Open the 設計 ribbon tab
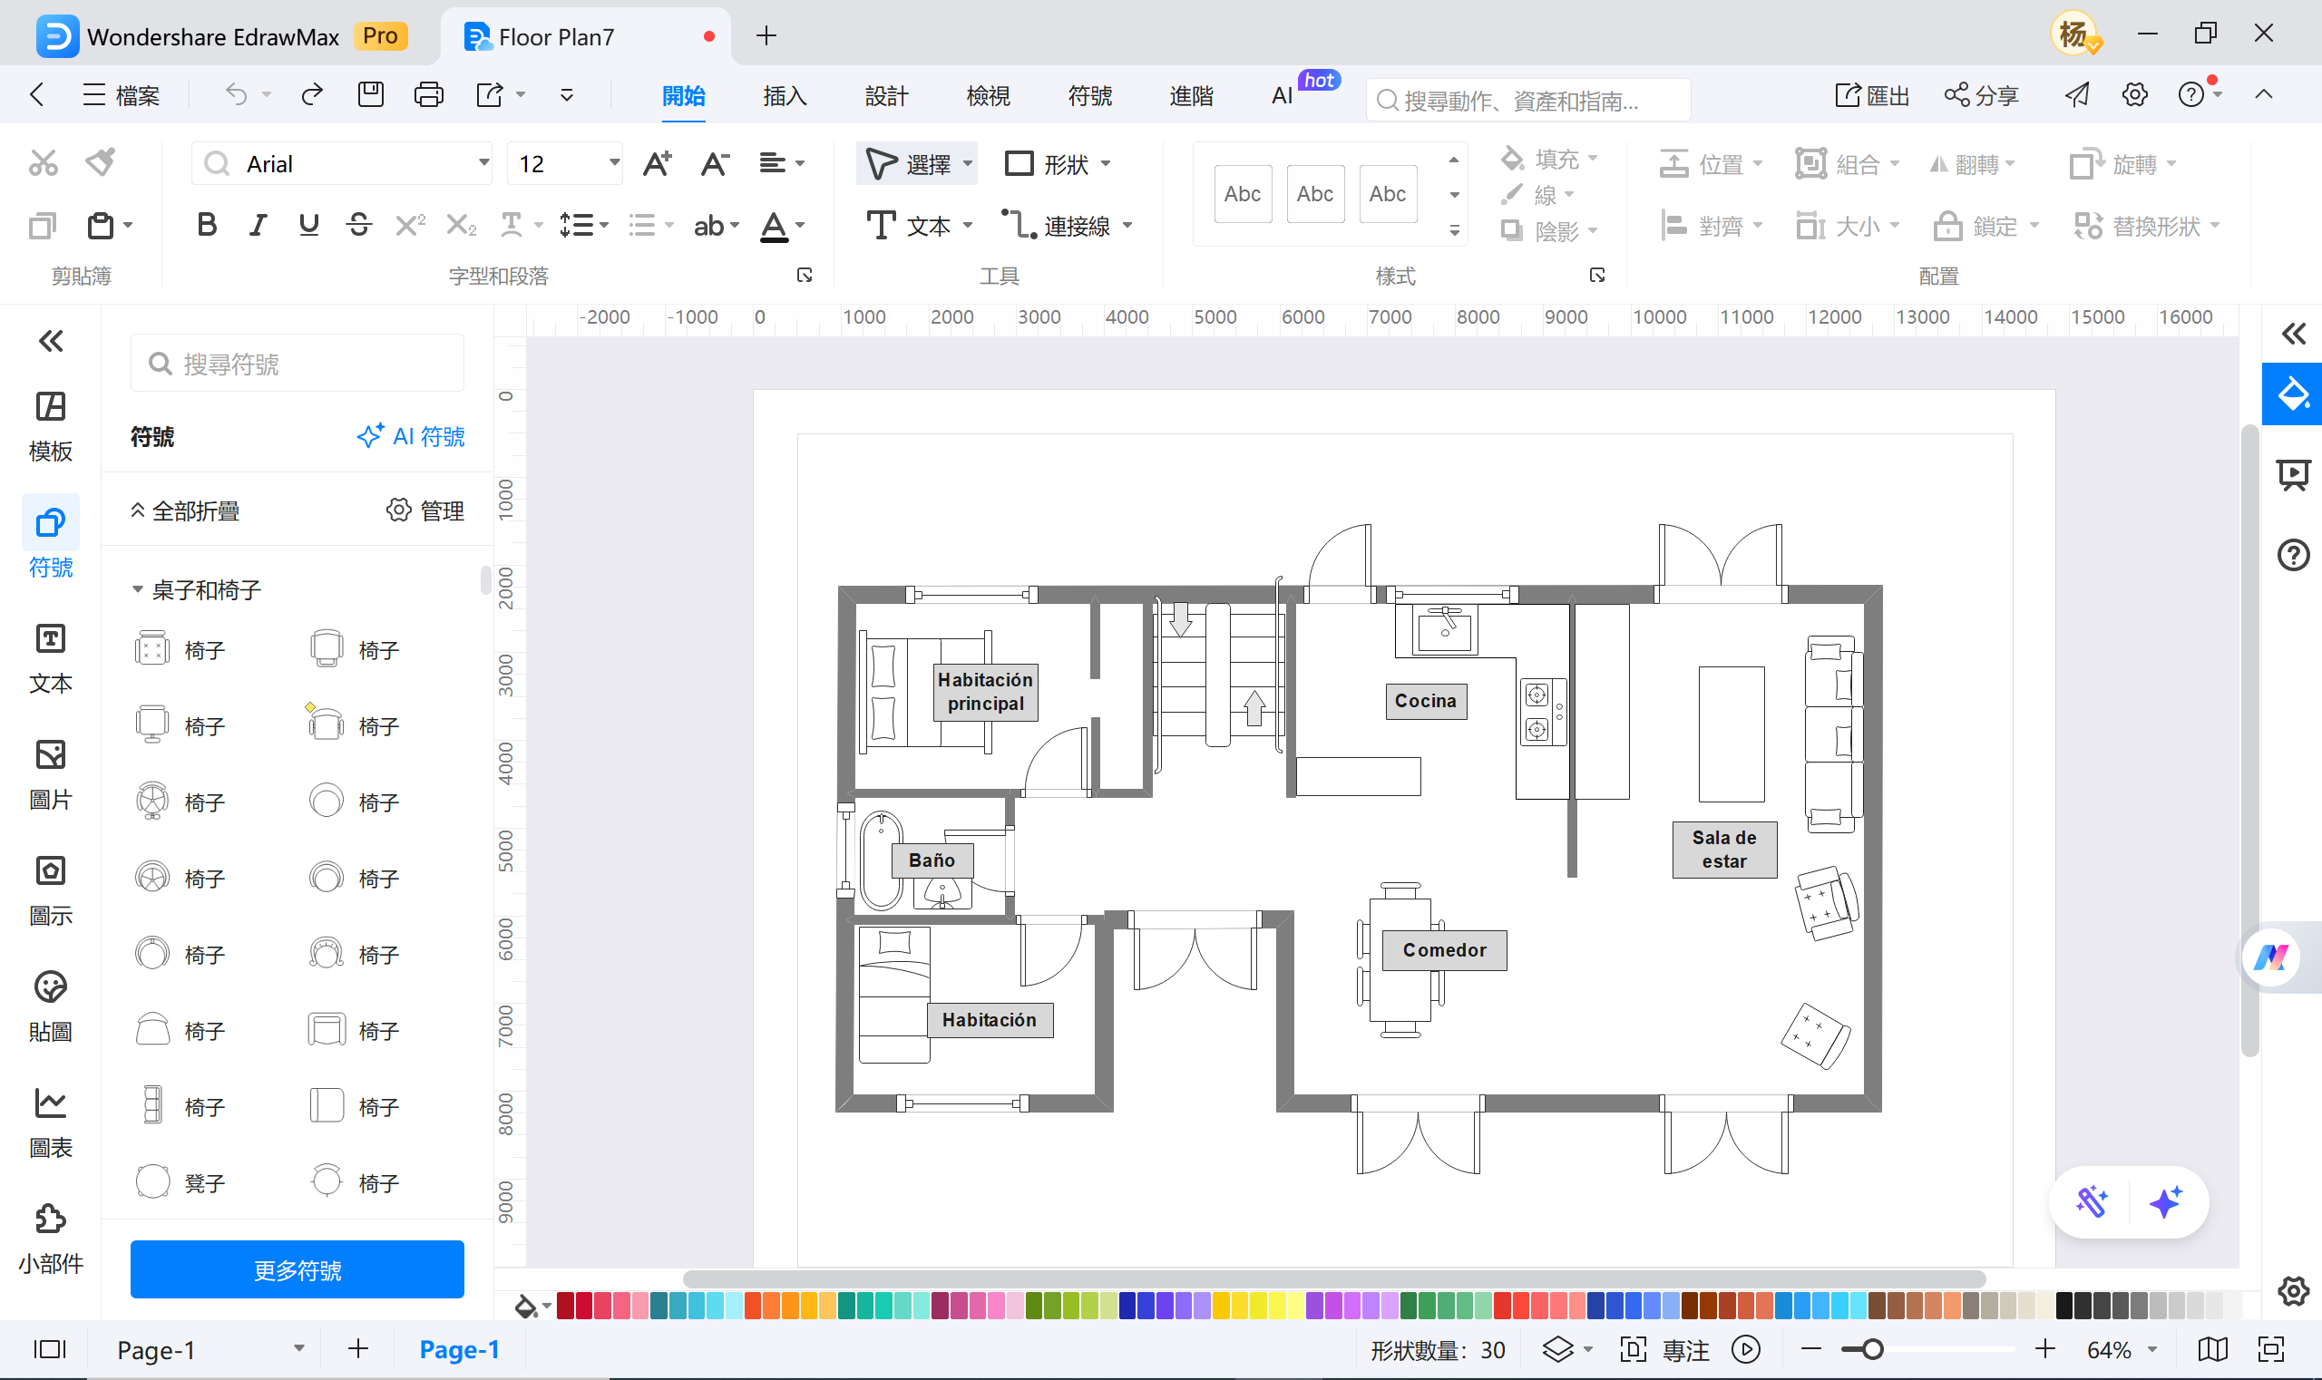 coord(885,95)
